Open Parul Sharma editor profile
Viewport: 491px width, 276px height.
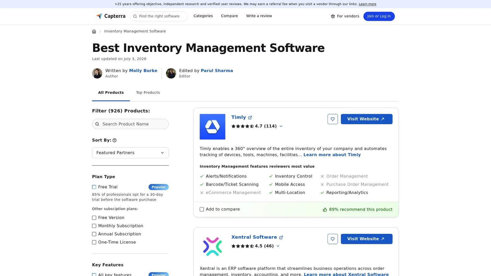point(217,71)
